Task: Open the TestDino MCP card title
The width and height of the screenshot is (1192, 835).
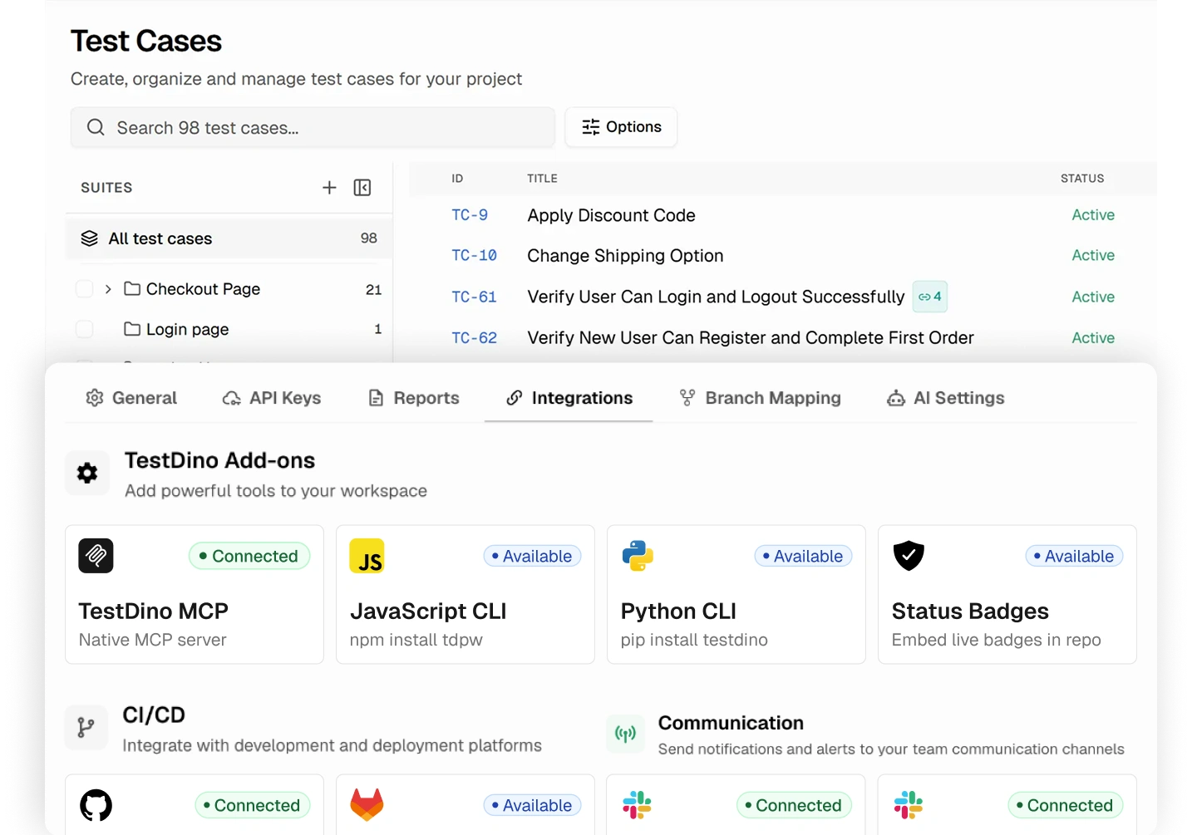Action: click(153, 611)
